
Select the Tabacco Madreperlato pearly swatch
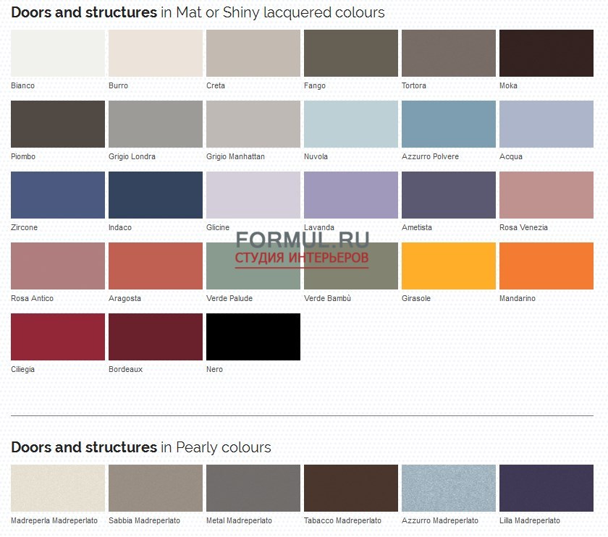tap(351, 488)
